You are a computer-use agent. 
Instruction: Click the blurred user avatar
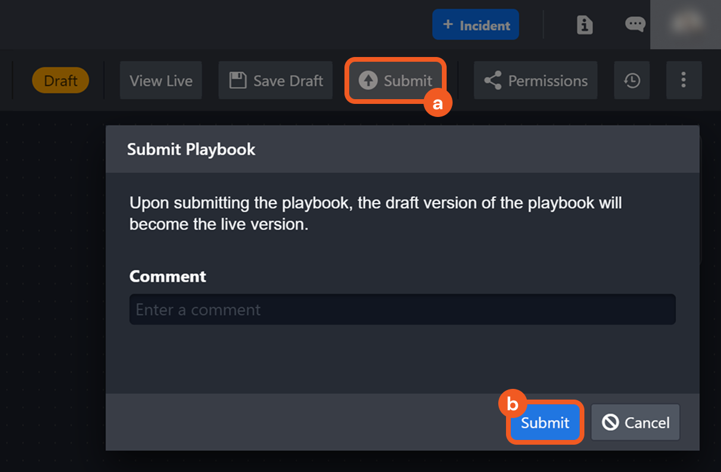pos(685,24)
